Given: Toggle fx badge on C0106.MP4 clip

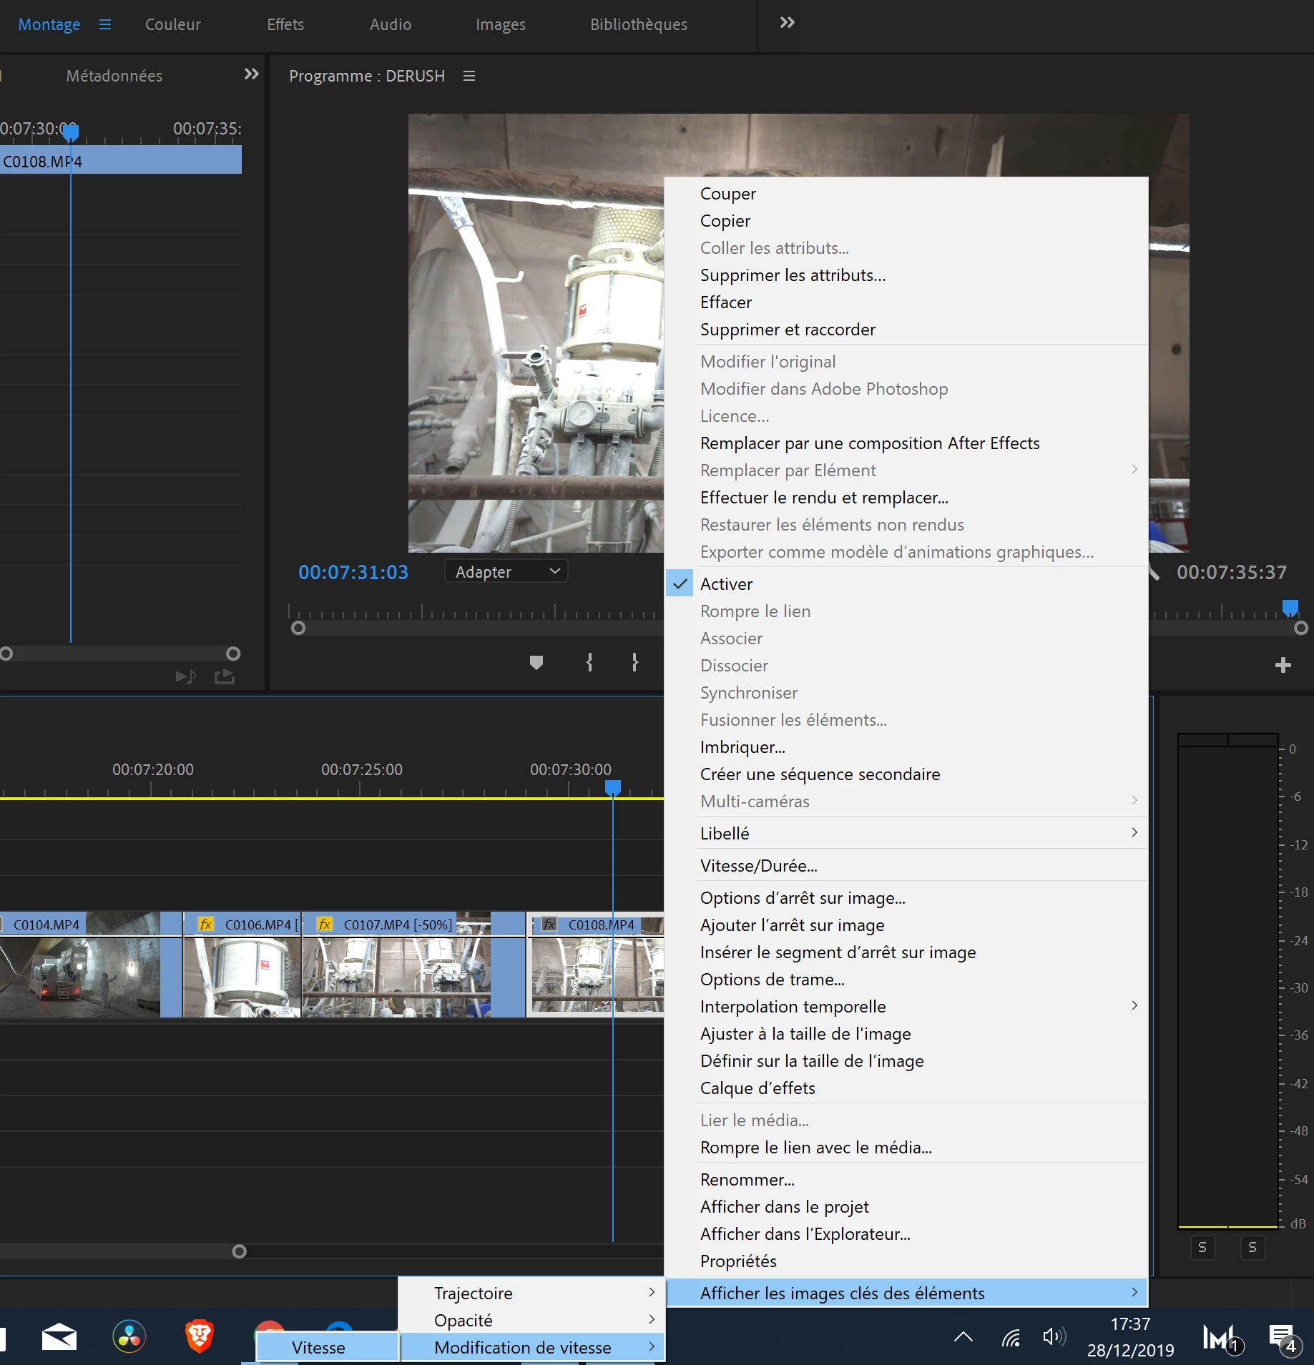Looking at the screenshot, I should [x=206, y=924].
